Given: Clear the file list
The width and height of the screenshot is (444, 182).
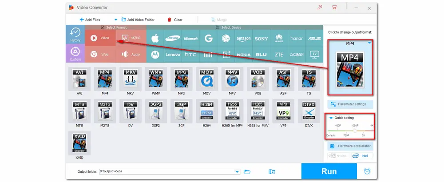Looking at the screenshot, I should [175, 20].
